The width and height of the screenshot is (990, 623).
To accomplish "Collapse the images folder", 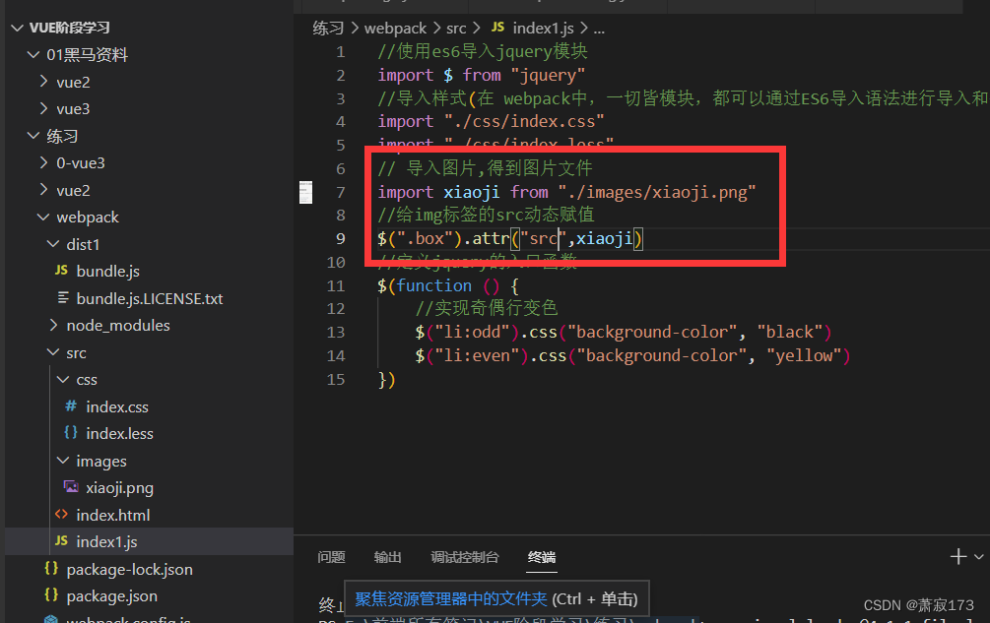I will [63, 461].
